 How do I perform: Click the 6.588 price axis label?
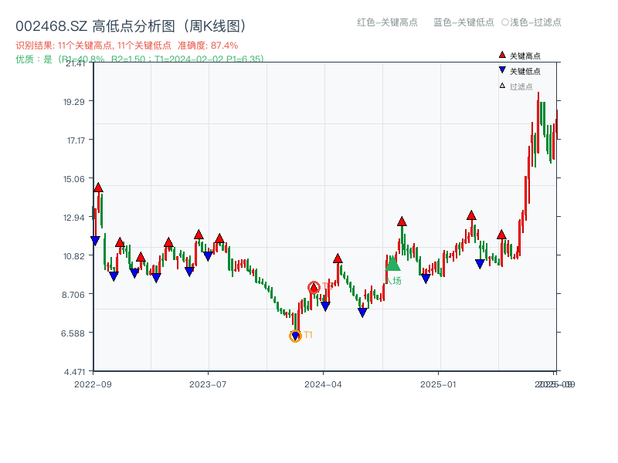pyautogui.click(x=73, y=333)
